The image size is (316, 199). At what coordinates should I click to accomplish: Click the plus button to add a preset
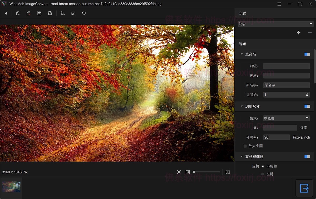298,33
